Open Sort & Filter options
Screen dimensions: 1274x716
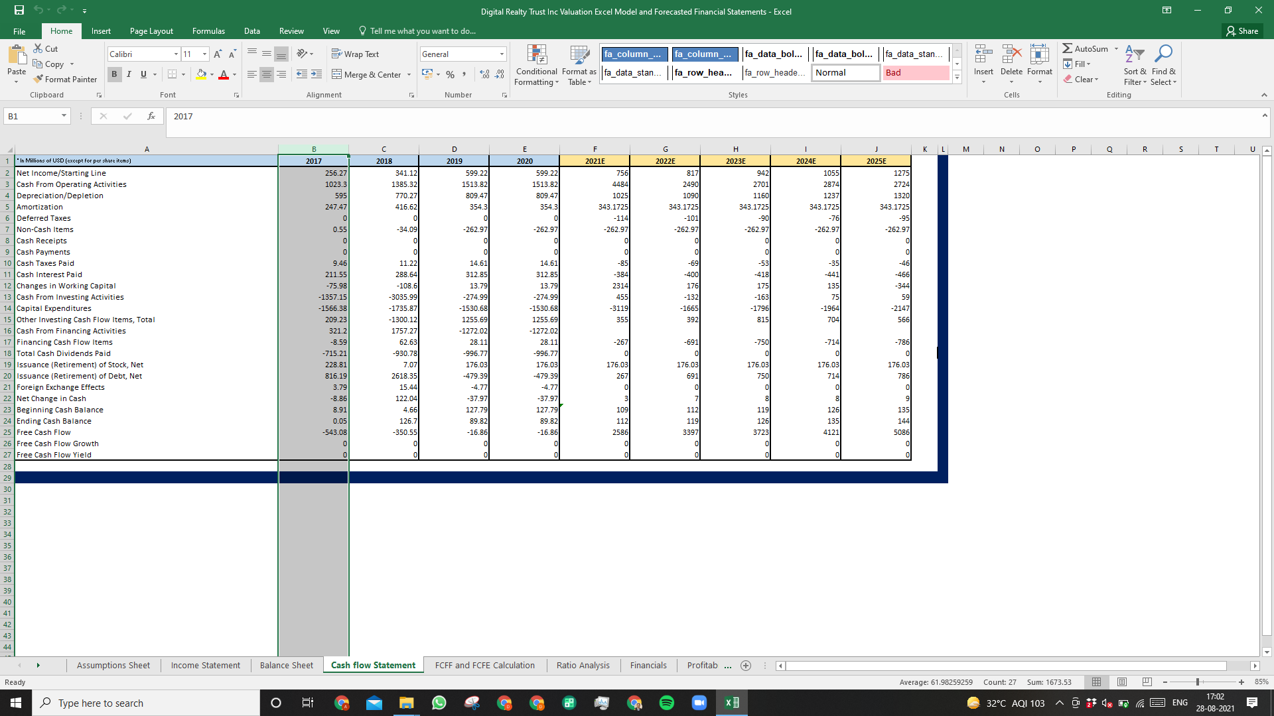(1135, 65)
